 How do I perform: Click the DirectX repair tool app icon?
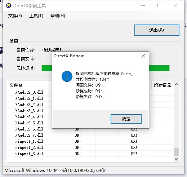(9, 5)
